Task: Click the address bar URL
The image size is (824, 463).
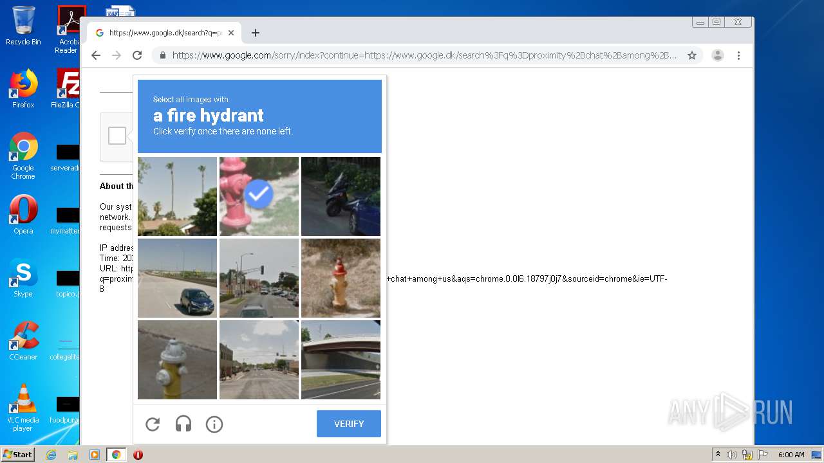Action: point(424,55)
